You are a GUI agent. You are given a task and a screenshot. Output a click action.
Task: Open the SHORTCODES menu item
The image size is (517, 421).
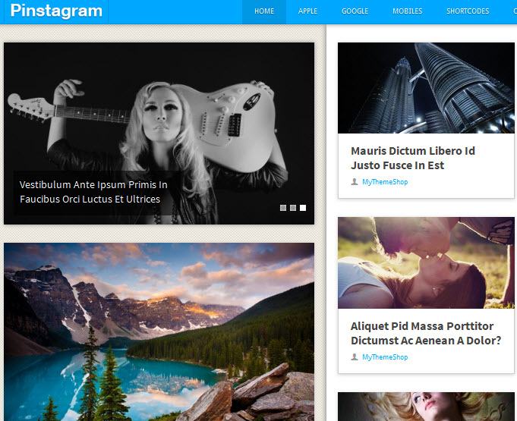tap(468, 11)
